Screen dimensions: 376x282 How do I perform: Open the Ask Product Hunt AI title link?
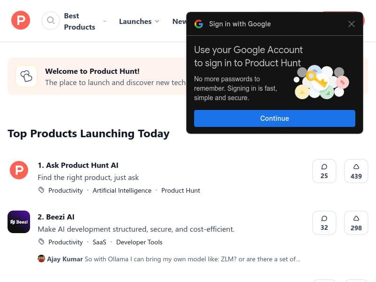pos(78,165)
